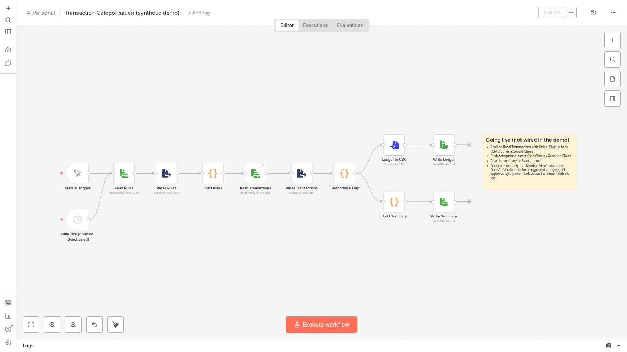Open the Read Rules node

124,173
